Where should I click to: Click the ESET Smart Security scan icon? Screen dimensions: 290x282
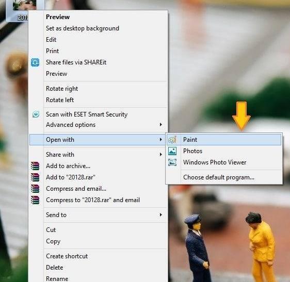point(36,114)
